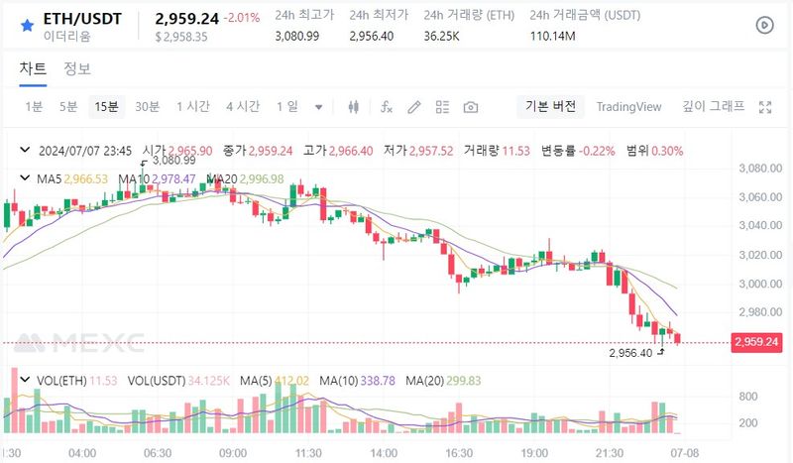Collapse the candle info legend chevron
Image resolution: width=793 pixels, height=463 pixels.
coord(26,151)
